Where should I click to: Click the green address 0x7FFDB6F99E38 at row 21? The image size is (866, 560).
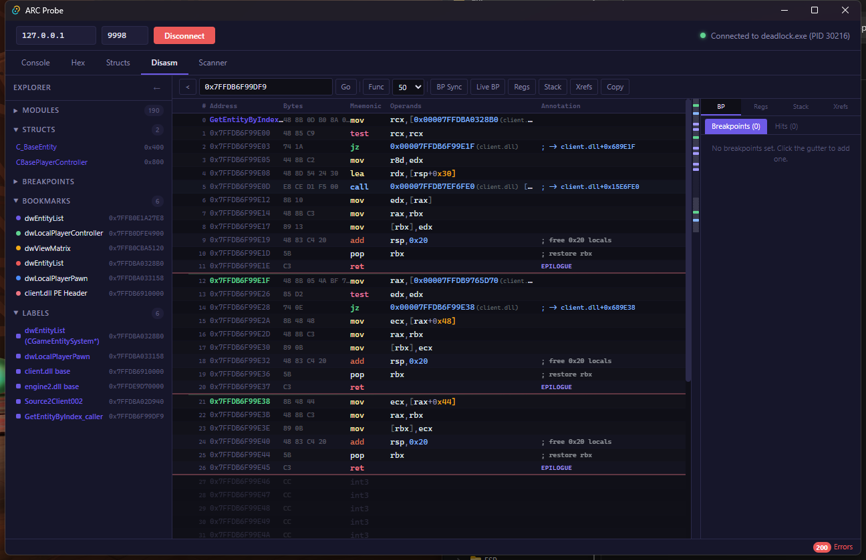pos(239,402)
